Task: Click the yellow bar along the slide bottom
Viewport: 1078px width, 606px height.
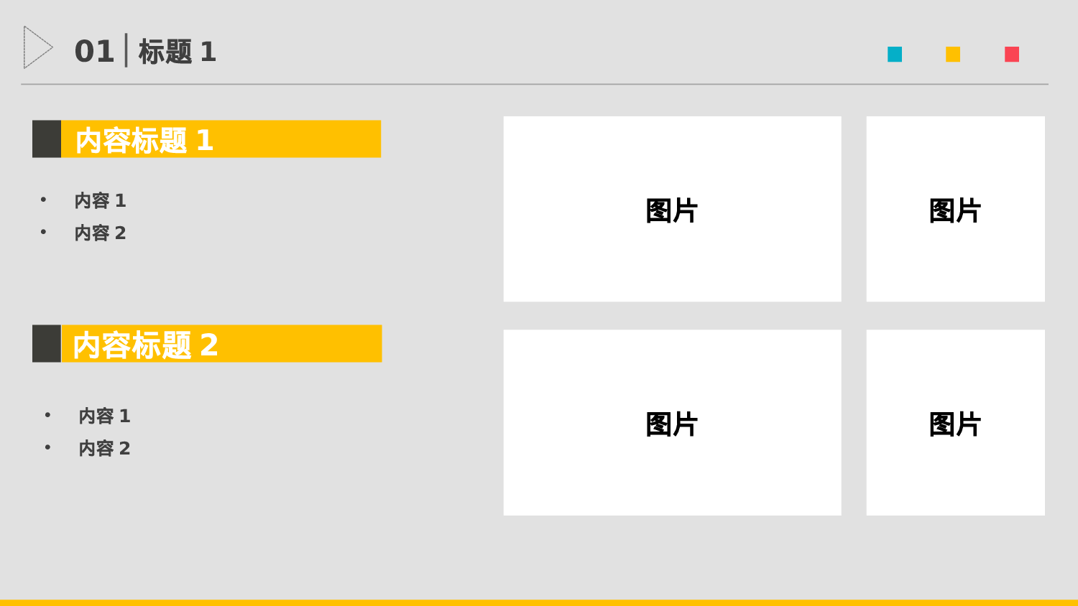Action: 539,602
